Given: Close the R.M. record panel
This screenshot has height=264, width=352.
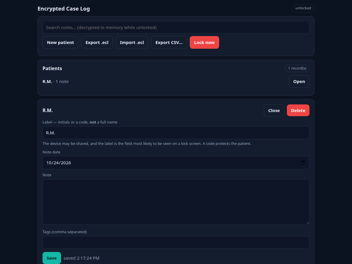Looking at the screenshot, I should (274, 110).
